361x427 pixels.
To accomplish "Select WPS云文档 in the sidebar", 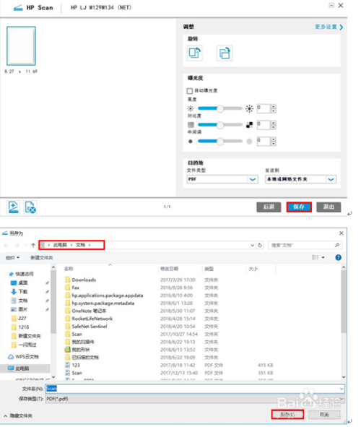I will 23,357.
